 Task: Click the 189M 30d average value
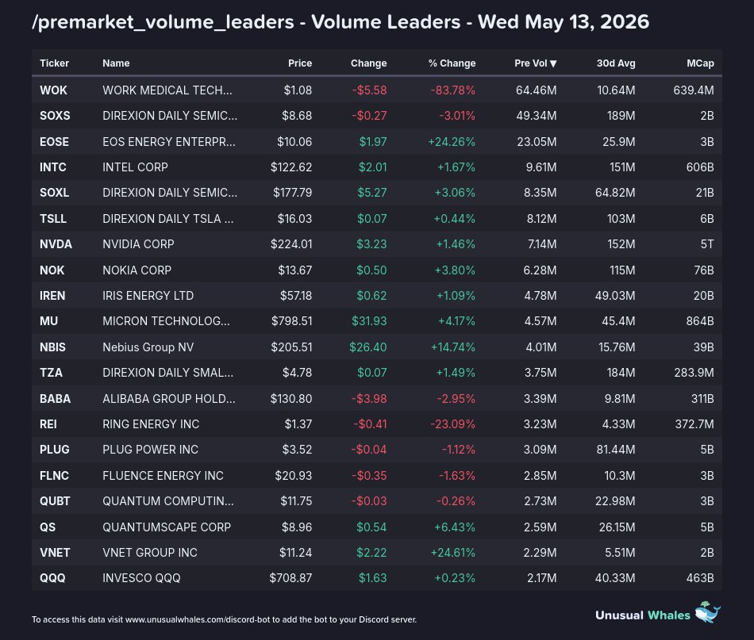621,116
